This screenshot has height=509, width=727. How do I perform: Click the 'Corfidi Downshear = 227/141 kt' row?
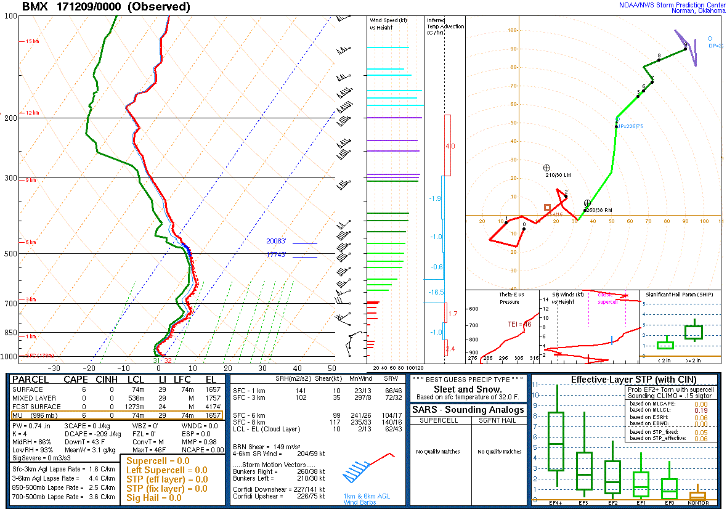[278, 489]
